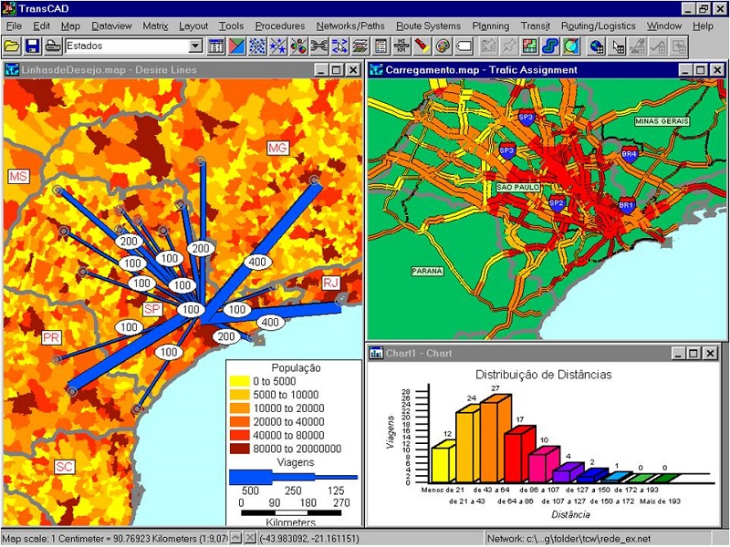Viewport: 730px width, 547px height.
Task: Click the grayed pushpin icon
Action: pyautogui.click(x=508, y=46)
